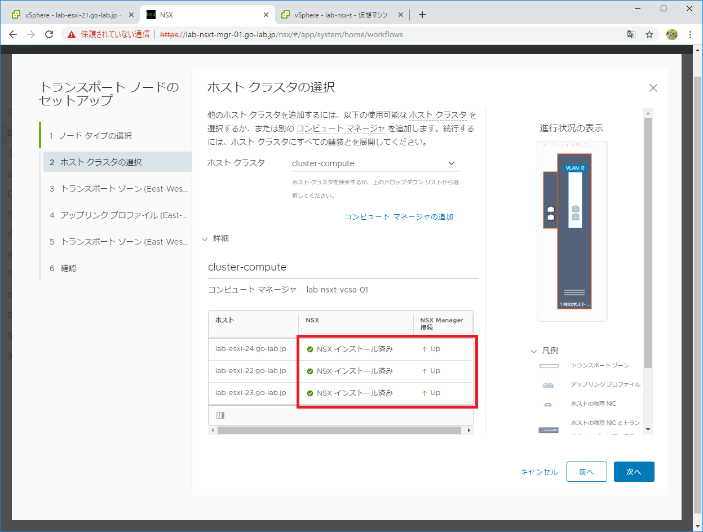Click the 次へ button
This screenshot has height=532, width=703.
click(634, 472)
